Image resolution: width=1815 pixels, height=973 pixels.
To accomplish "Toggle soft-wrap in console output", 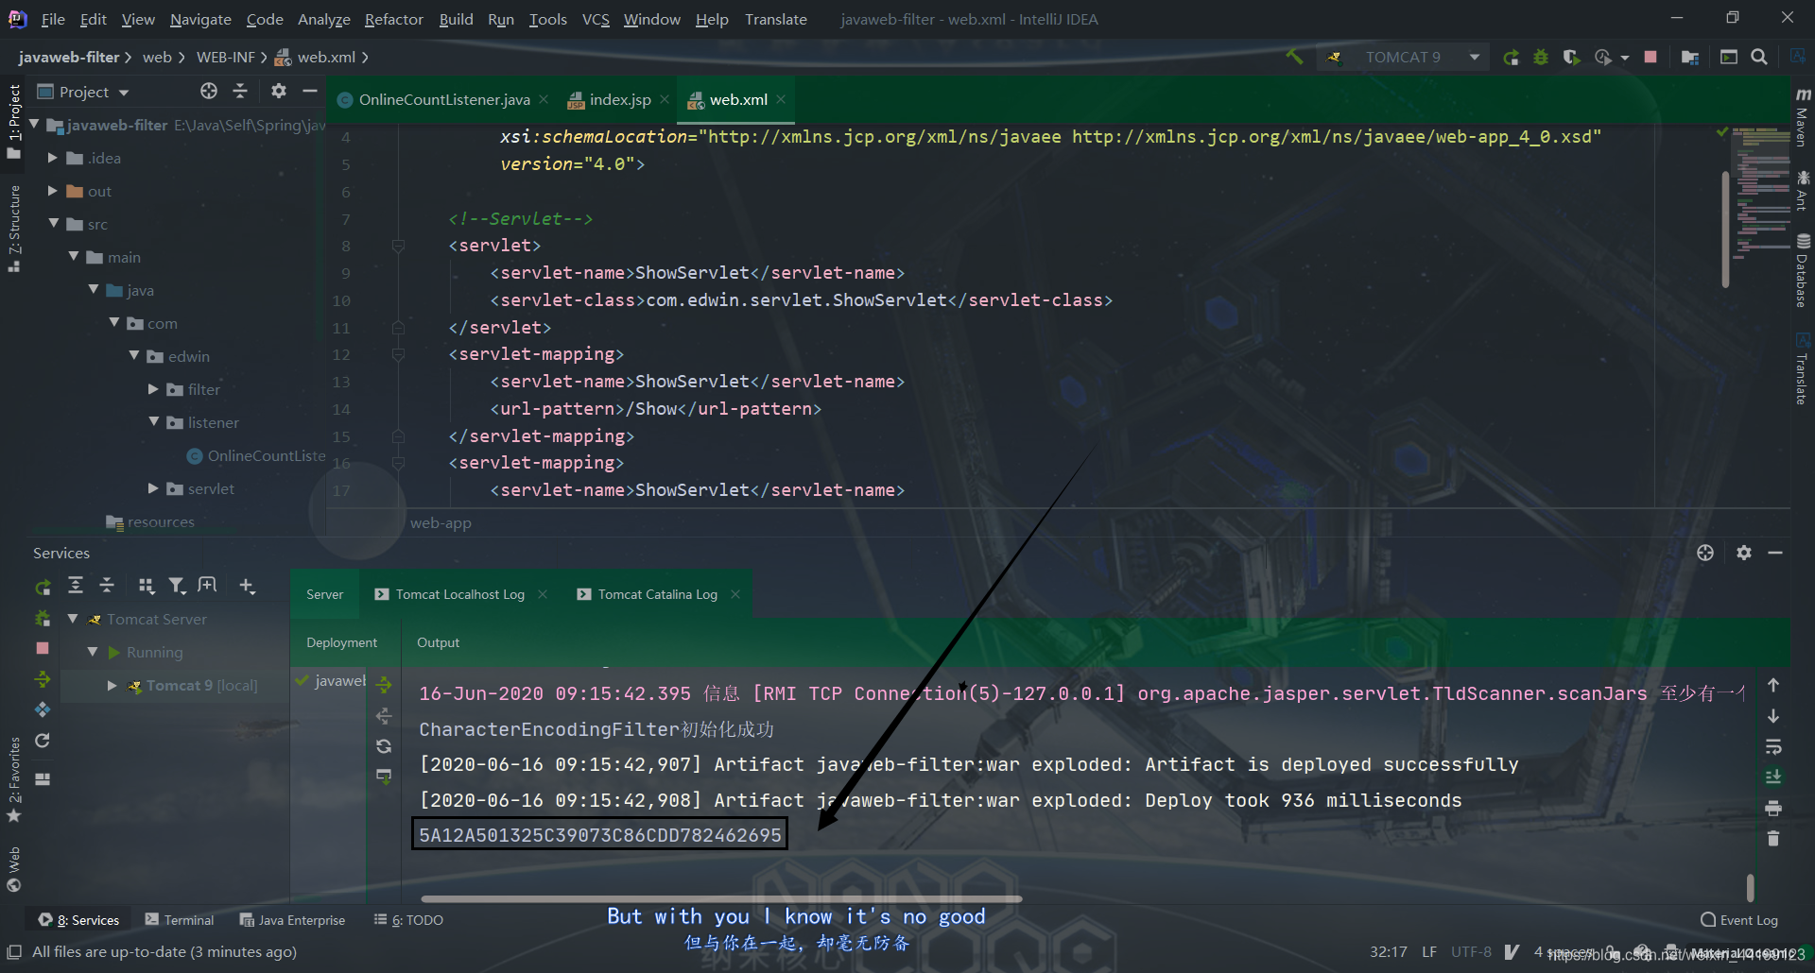I will (1773, 746).
